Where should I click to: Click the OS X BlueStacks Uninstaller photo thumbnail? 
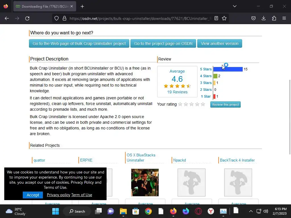coord(145,183)
